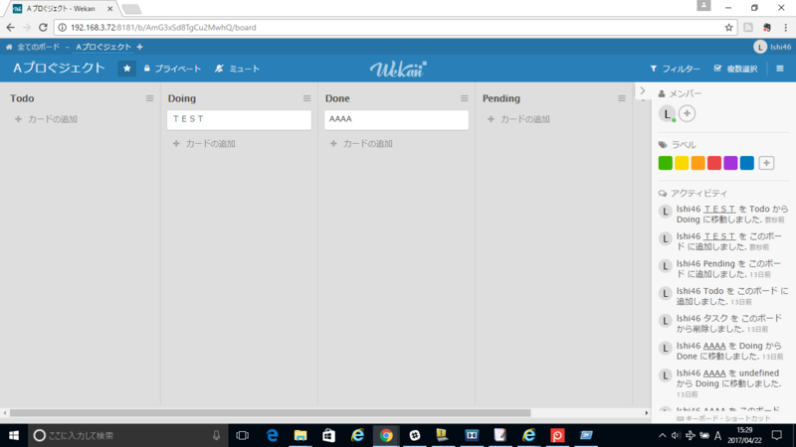This screenshot has width=796, height=447.
Task: Open the Done list menu icon
Action: 465,98
